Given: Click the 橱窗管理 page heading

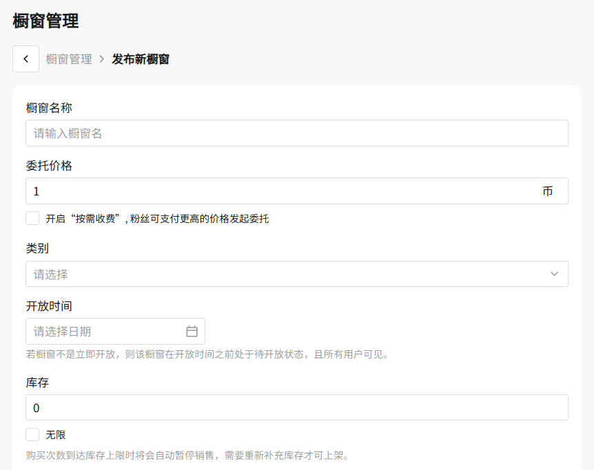Looking at the screenshot, I should click(x=45, y=21).
